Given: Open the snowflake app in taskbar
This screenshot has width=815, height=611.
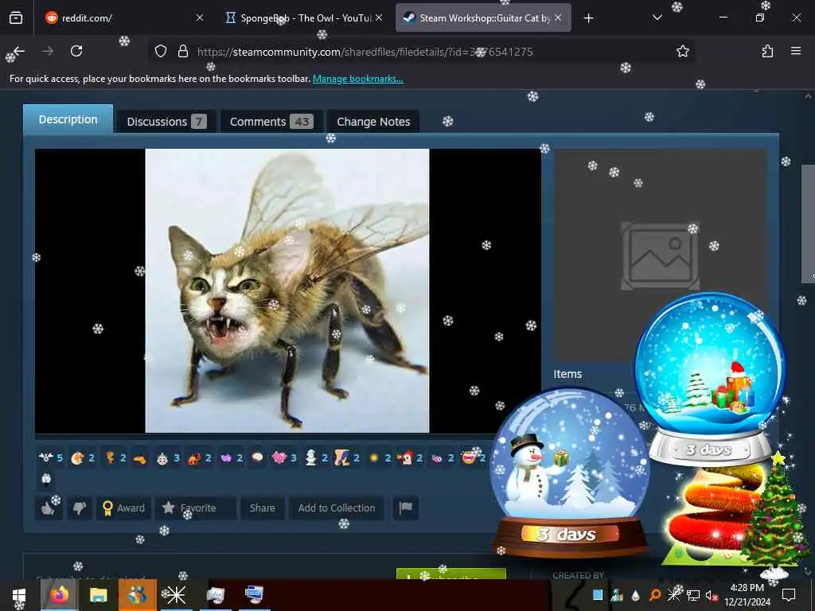Looking at the screenshot, I should point(176,595).
